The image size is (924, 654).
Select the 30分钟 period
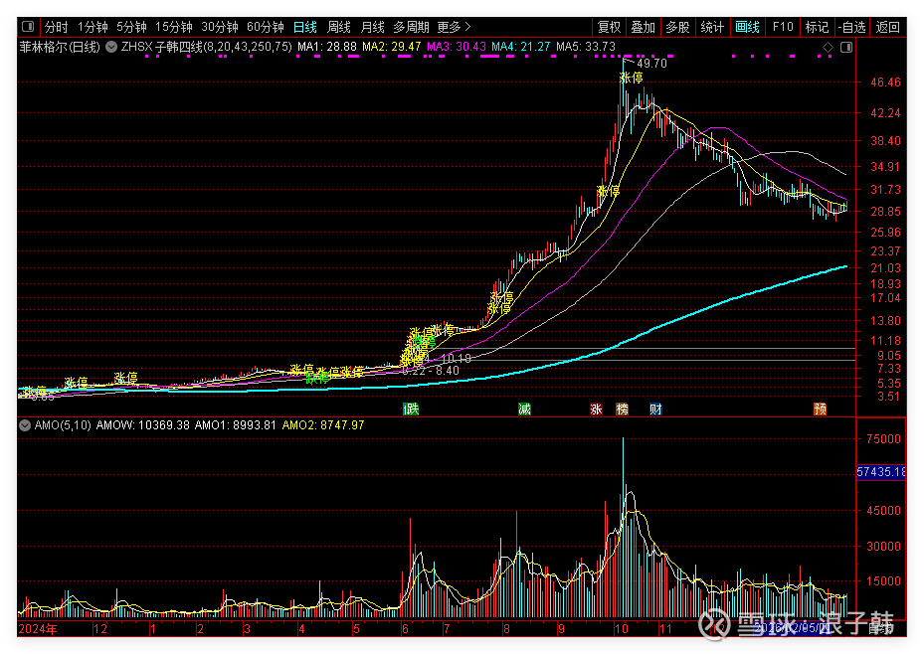coord(220,27)
